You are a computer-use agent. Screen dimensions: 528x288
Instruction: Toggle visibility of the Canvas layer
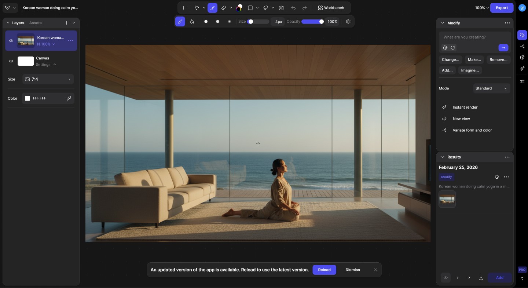click(x=11, y=61)
